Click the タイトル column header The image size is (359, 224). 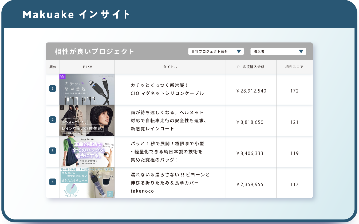(170, 67)
